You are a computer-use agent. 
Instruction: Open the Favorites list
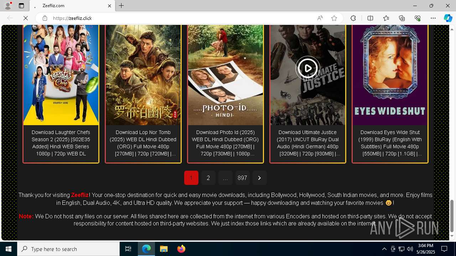tap(386, 18)
